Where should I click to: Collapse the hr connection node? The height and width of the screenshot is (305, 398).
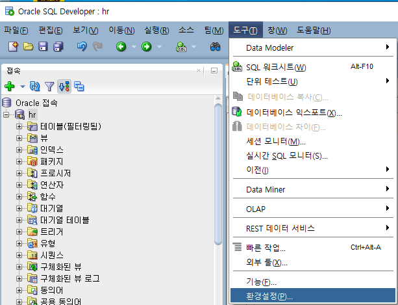pyautogui.click(x=6, y=114)
